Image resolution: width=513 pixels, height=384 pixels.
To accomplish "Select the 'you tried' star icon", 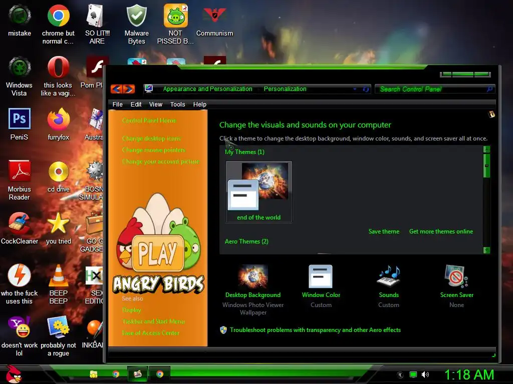I will pyautogui.click(x=58, y=228).
